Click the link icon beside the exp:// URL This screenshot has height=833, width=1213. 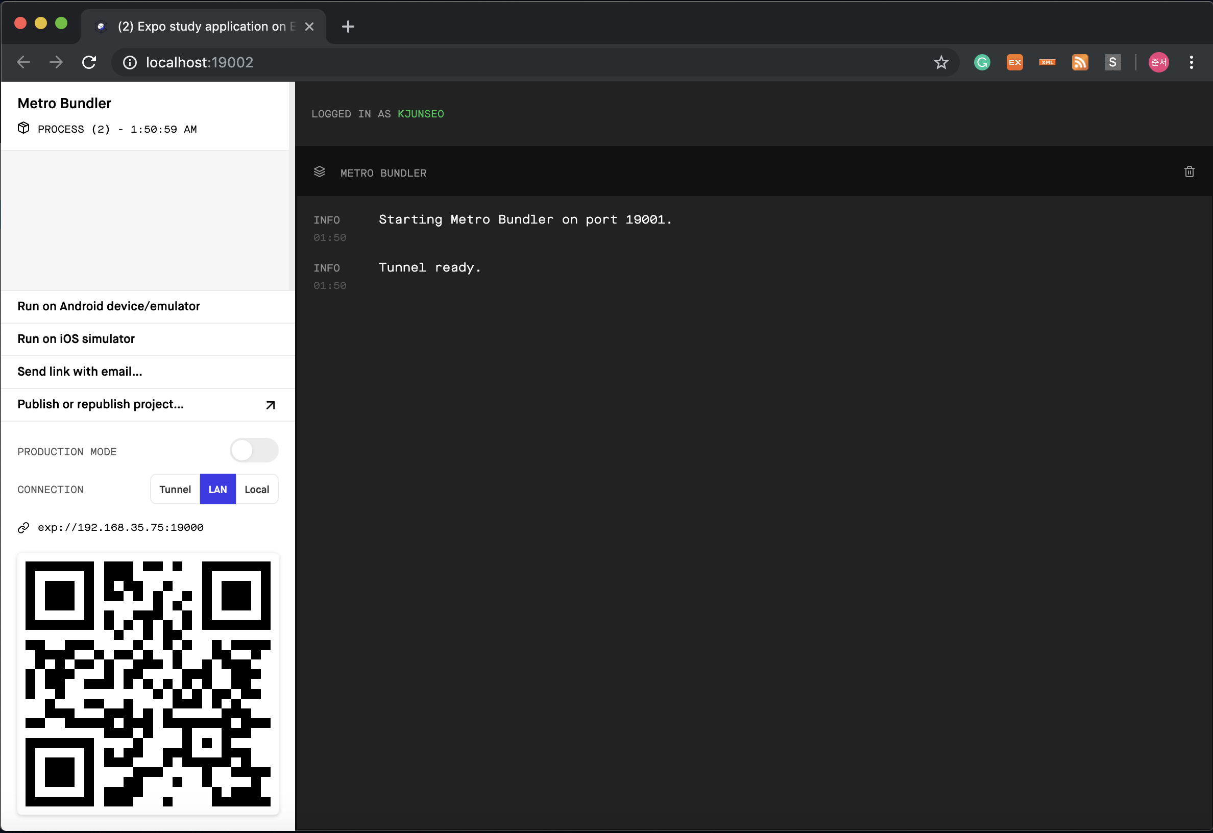tap(23, 527)
